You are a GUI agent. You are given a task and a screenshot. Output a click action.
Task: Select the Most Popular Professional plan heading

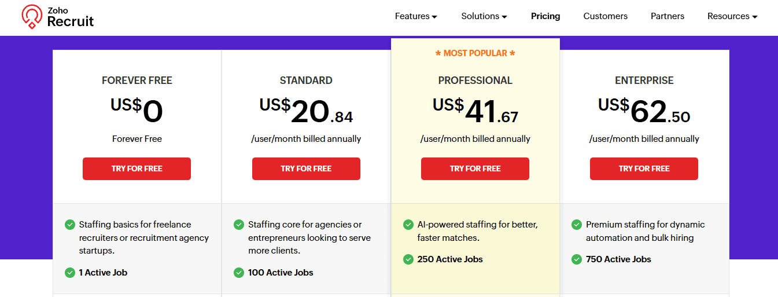coord(475,80)
